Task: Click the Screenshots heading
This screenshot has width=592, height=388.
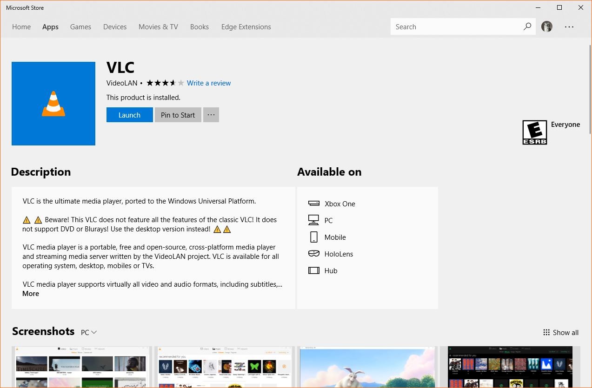Action: pos(43,331)
